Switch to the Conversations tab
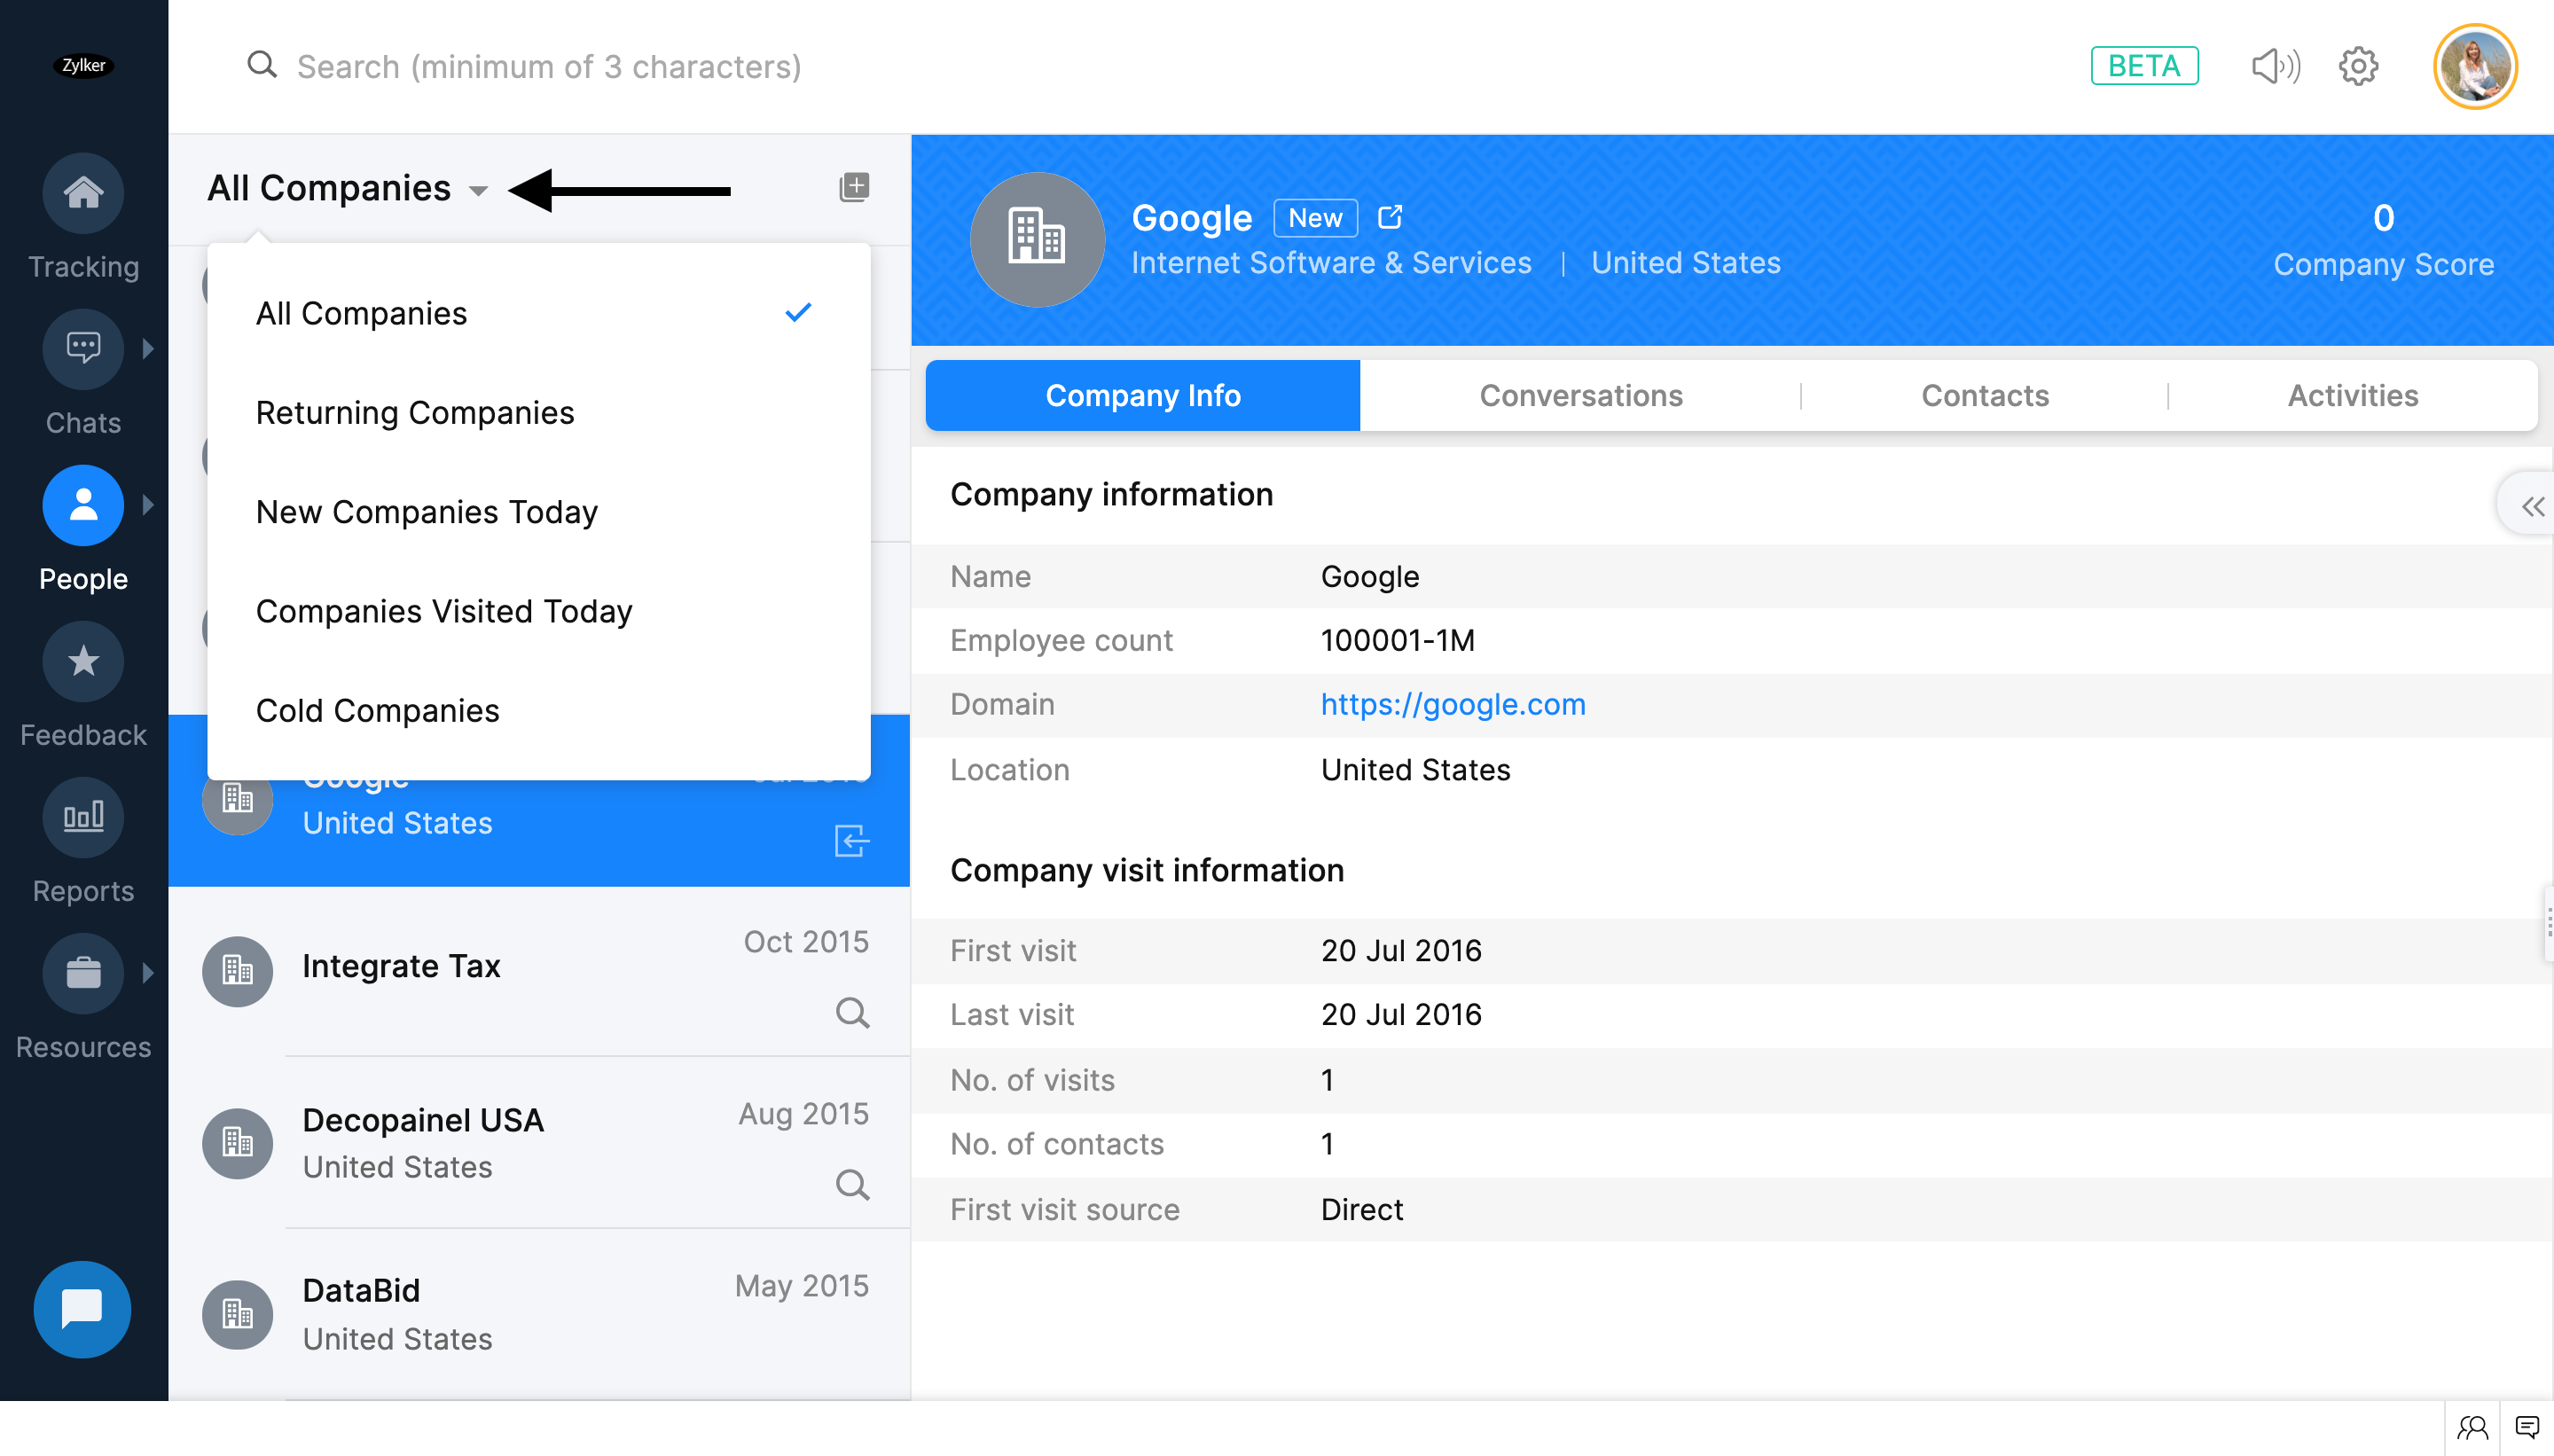The width and height of the screenshot is (2554, 1456). pyautogui.click(x=1580, y=395)
